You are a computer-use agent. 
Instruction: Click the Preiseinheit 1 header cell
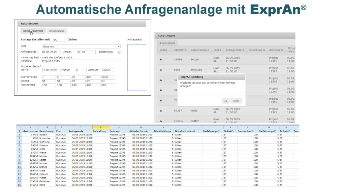click(248, 131)
